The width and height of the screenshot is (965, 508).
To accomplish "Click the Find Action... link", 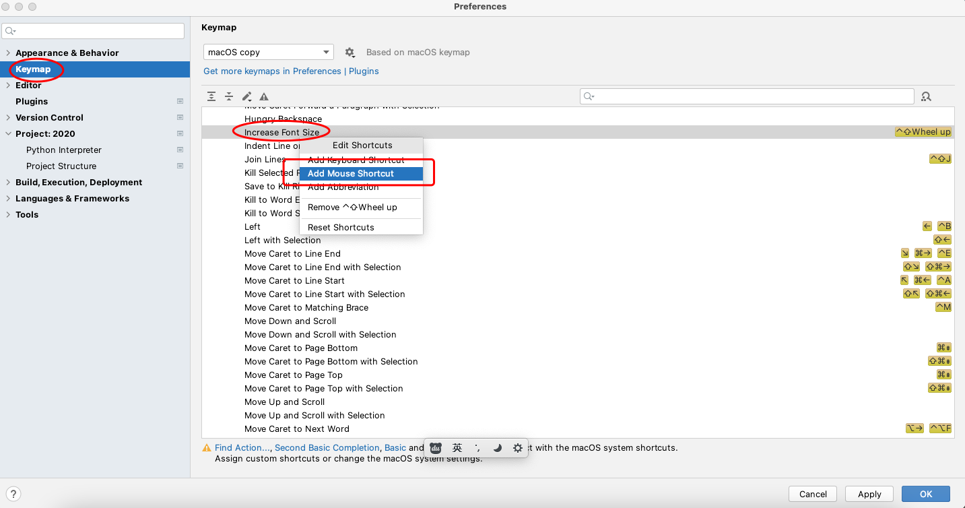I will (x=242, y=447).
